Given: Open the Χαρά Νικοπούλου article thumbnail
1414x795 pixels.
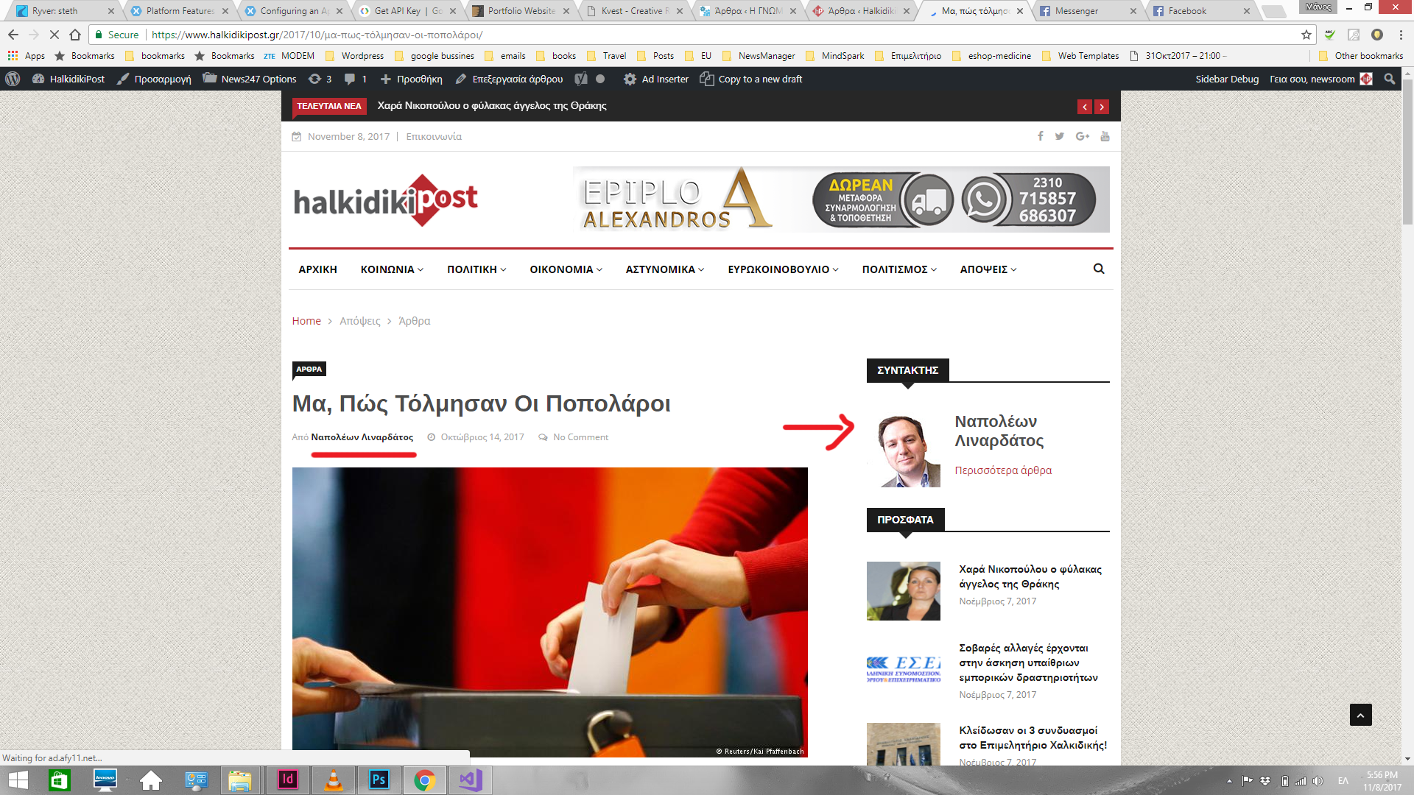Looking at the screenshot, I should tap(903, 591).
